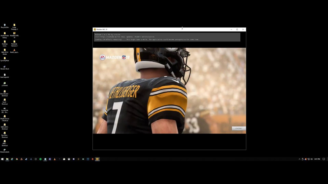Show hidden system tray icons
The image size is (328, 184).
(x=300, y=159)
